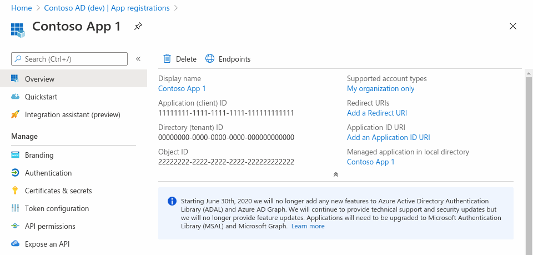
Task: Collapse the Essentials section with double chevron
Action: [x=336, y=174]
